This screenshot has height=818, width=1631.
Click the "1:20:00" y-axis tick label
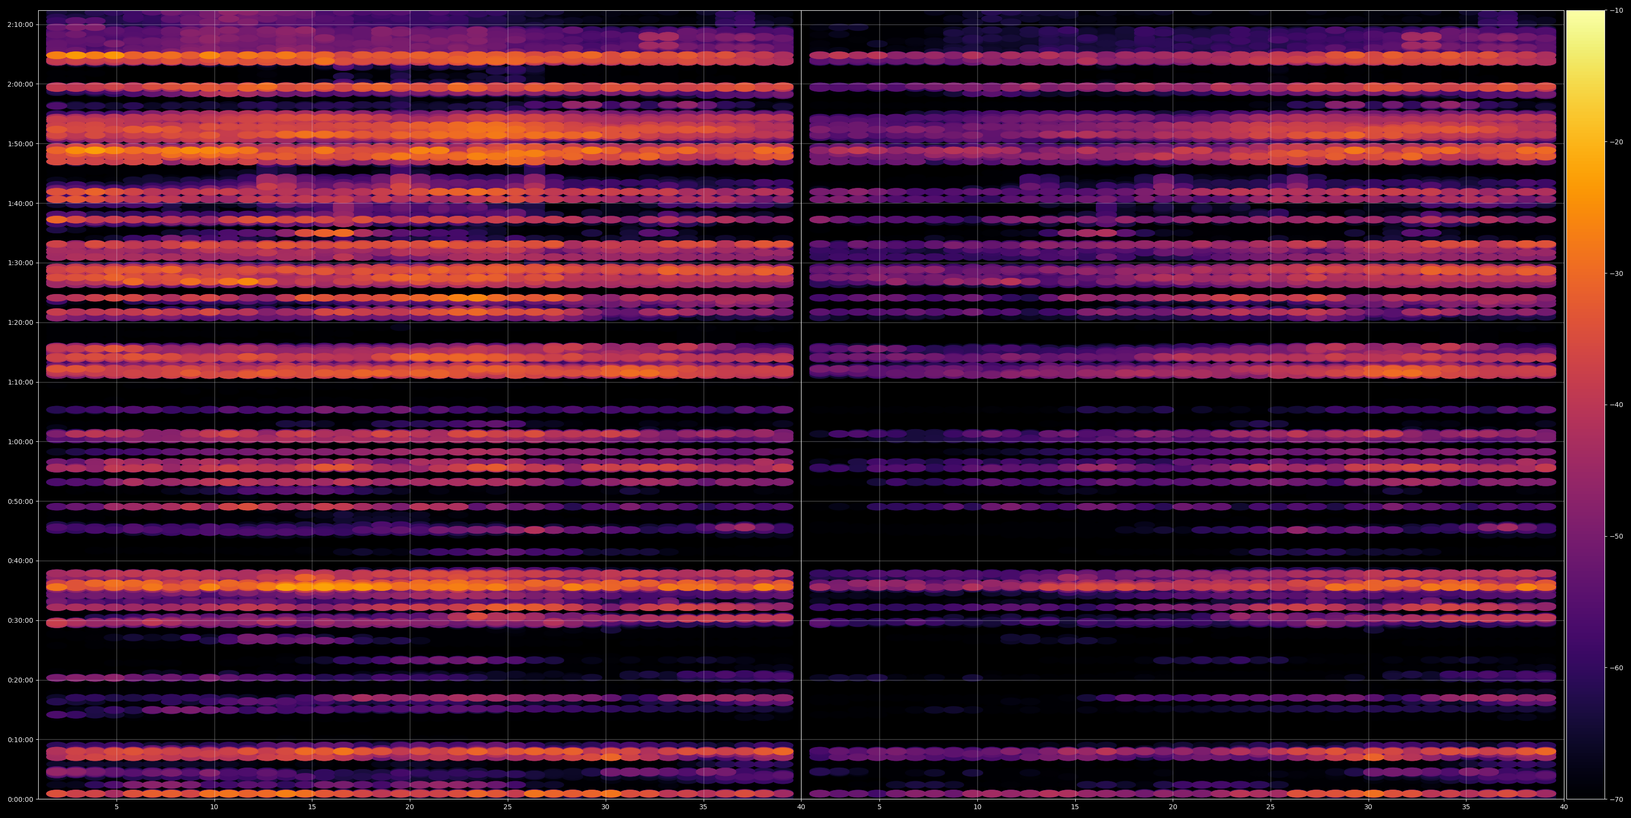[x=20, y=322]
